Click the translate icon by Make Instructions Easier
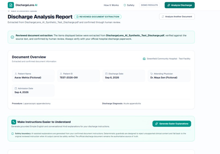Image resolution: width=220 pixels, height=154 pixels. tap(14, 122)
